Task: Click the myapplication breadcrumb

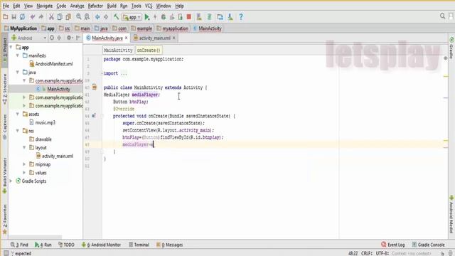Action: pos(172,28)
